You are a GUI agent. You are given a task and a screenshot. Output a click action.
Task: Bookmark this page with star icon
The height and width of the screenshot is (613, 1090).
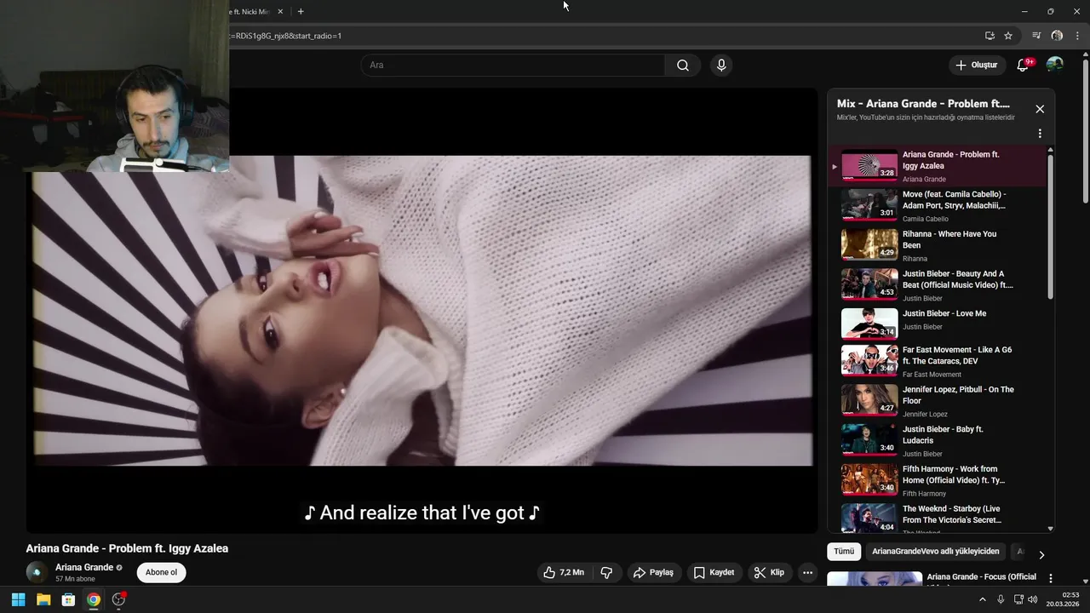(x=1008, y=36)
